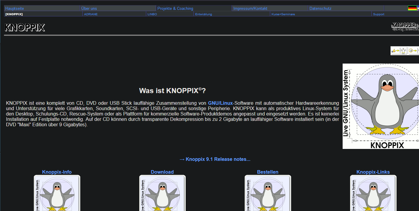419x211 pixels.
Task: Open the Knoppix-Info link
Action: pos(57,172)
